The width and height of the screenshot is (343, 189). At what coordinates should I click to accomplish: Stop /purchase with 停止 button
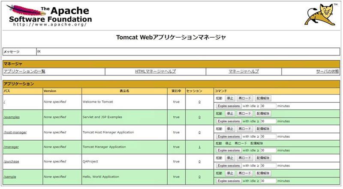[230, 158]
